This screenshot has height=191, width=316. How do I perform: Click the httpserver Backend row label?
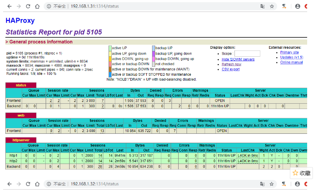[x=13, y=167]
